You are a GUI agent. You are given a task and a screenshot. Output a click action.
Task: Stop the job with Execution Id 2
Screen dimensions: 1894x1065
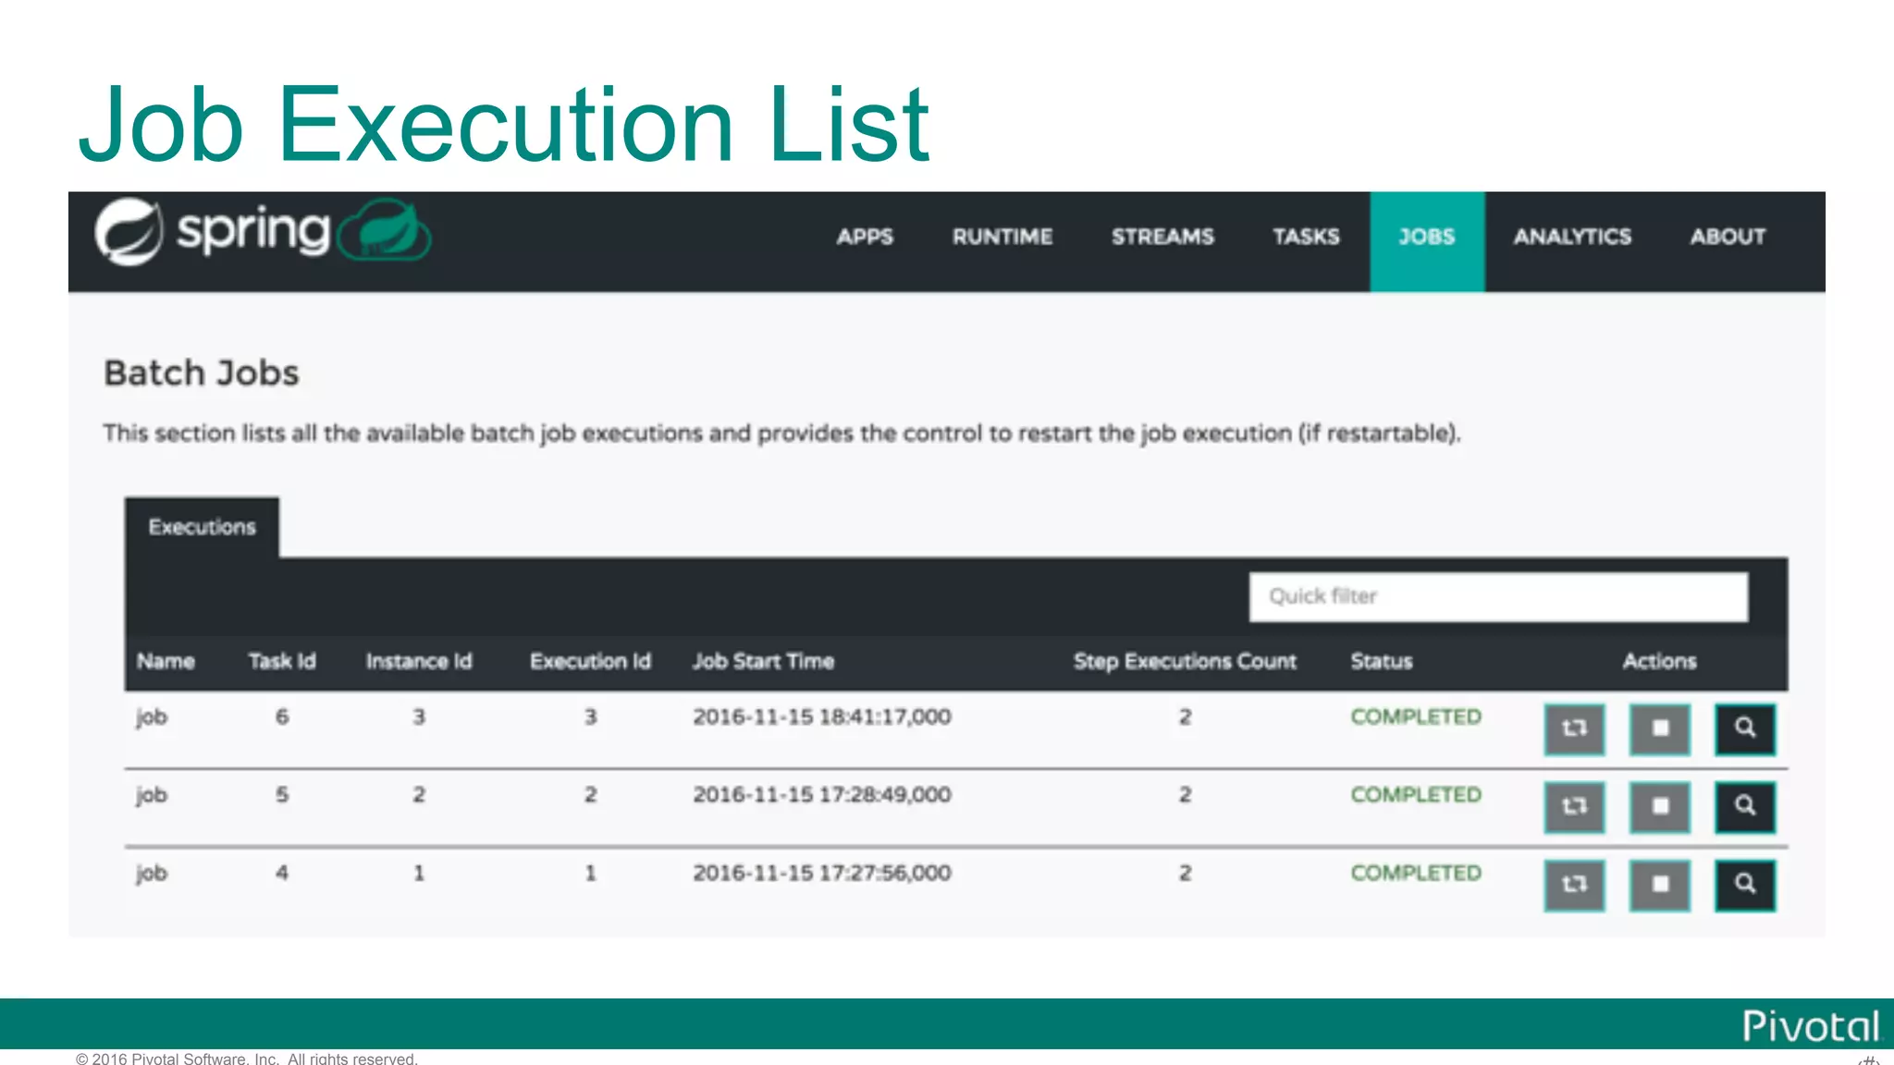click(1660, 807)
